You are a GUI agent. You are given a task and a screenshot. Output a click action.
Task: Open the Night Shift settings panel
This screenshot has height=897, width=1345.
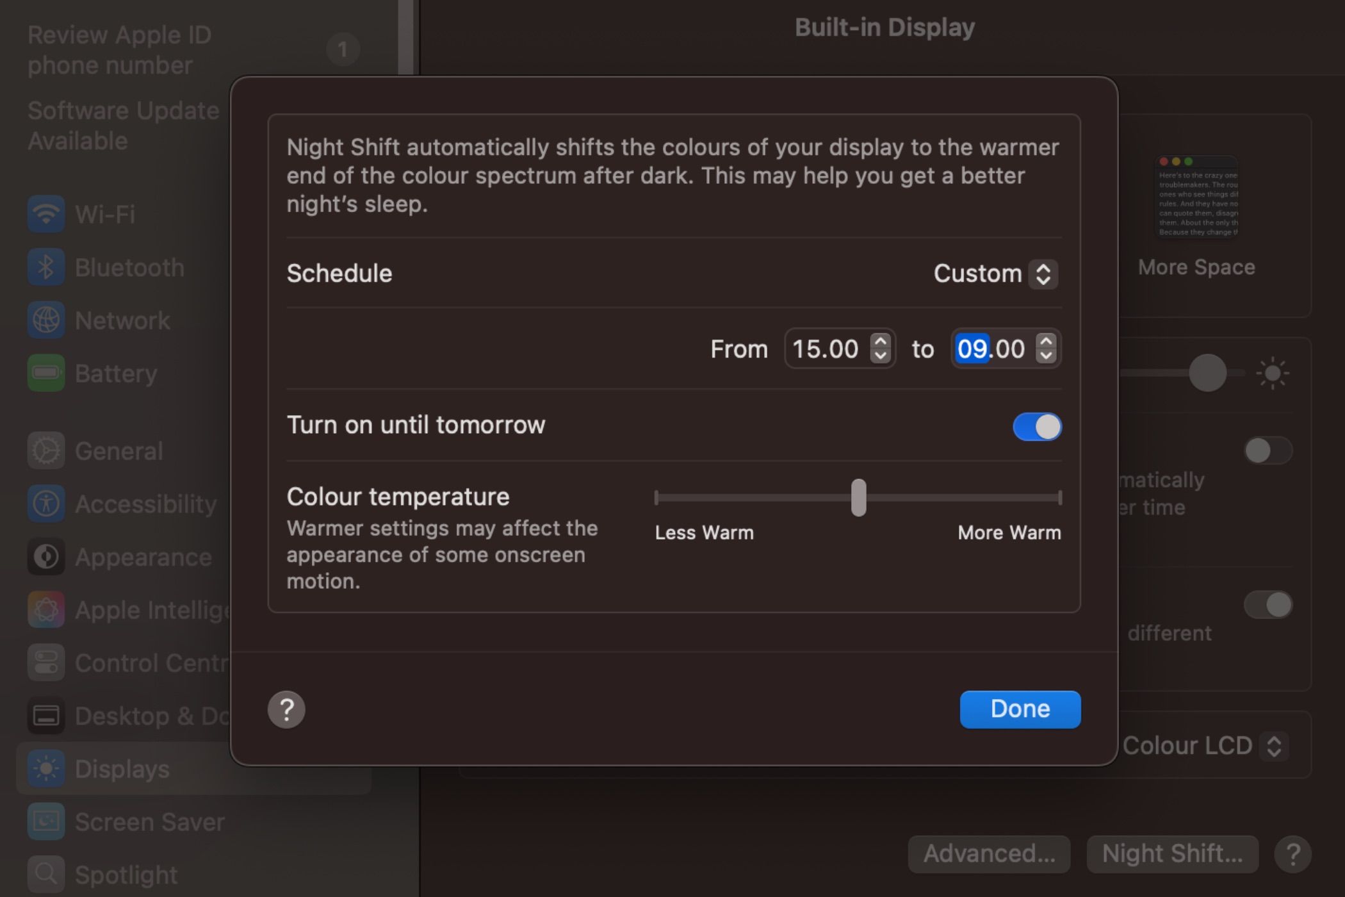(x=1172, y=853)
